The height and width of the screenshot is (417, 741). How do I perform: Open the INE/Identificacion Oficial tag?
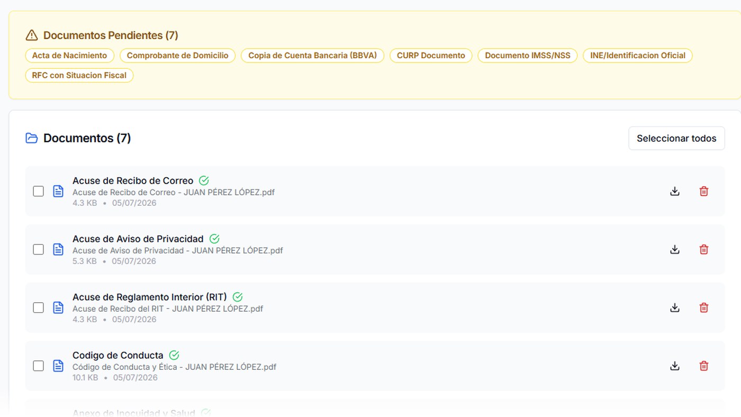638,56
